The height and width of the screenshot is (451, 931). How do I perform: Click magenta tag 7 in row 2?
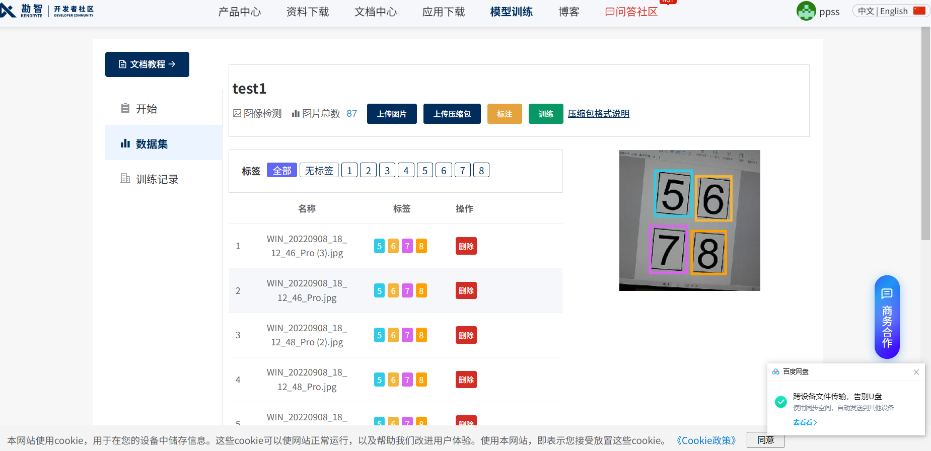[x=407, y=290]
